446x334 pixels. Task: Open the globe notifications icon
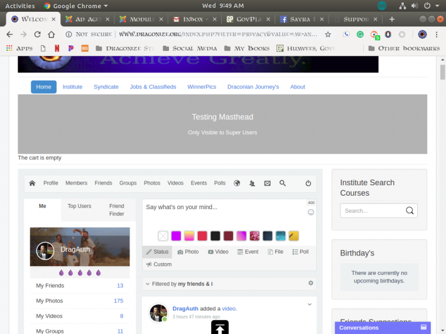click(237, 183)
